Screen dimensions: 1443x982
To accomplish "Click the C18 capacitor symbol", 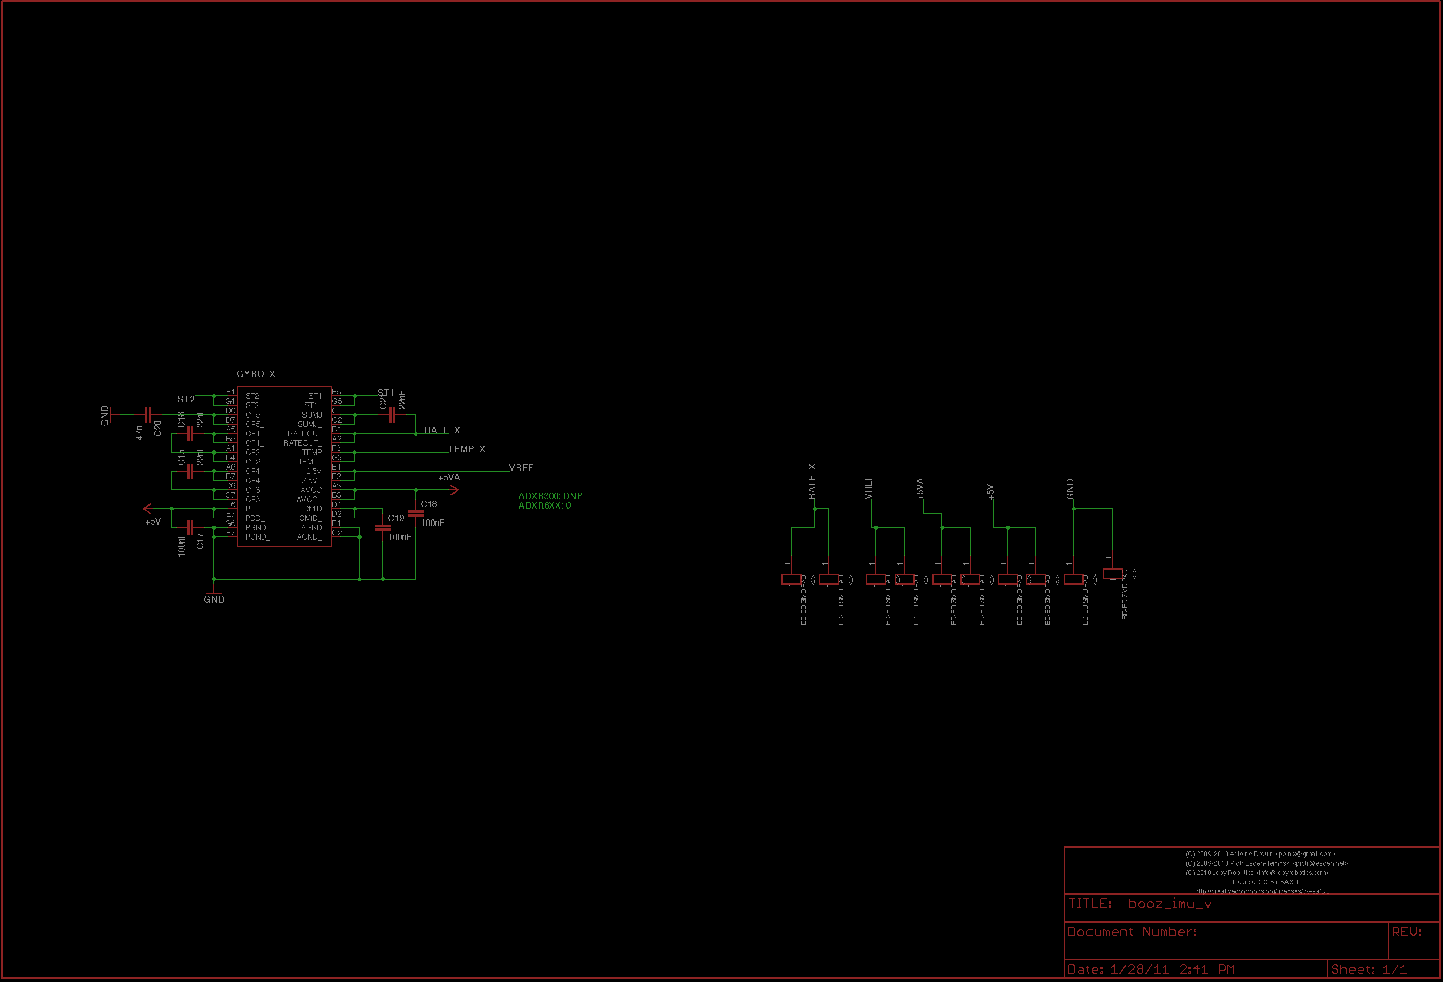I will pyautogui.click(x=416, y=514).
